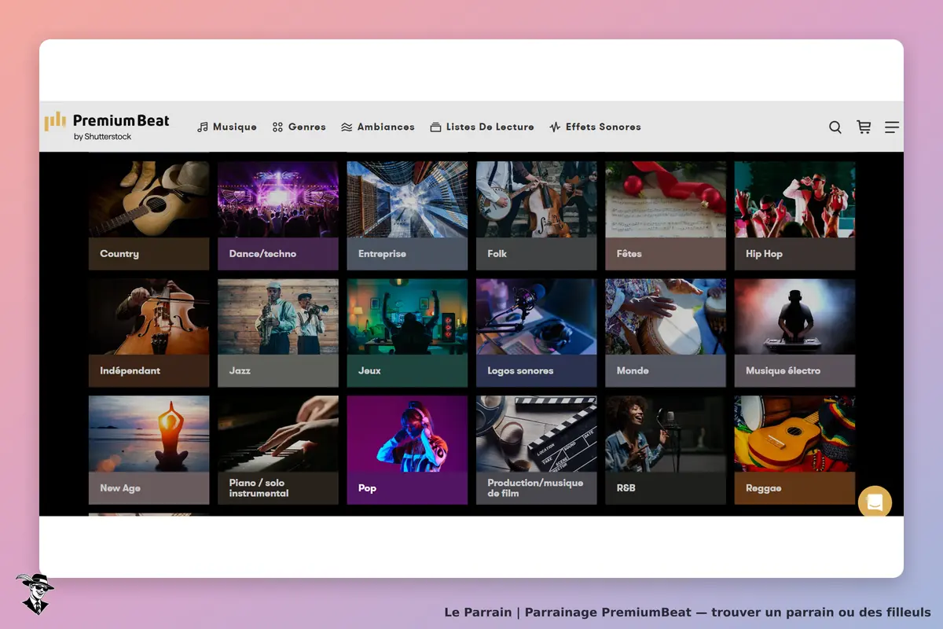The image size is (943, 629).
Task: Click the clapperboard film music image
Action: coord(537,434)
